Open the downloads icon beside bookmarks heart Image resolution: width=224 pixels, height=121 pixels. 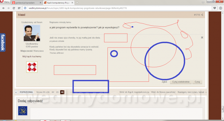click(221, 8)
